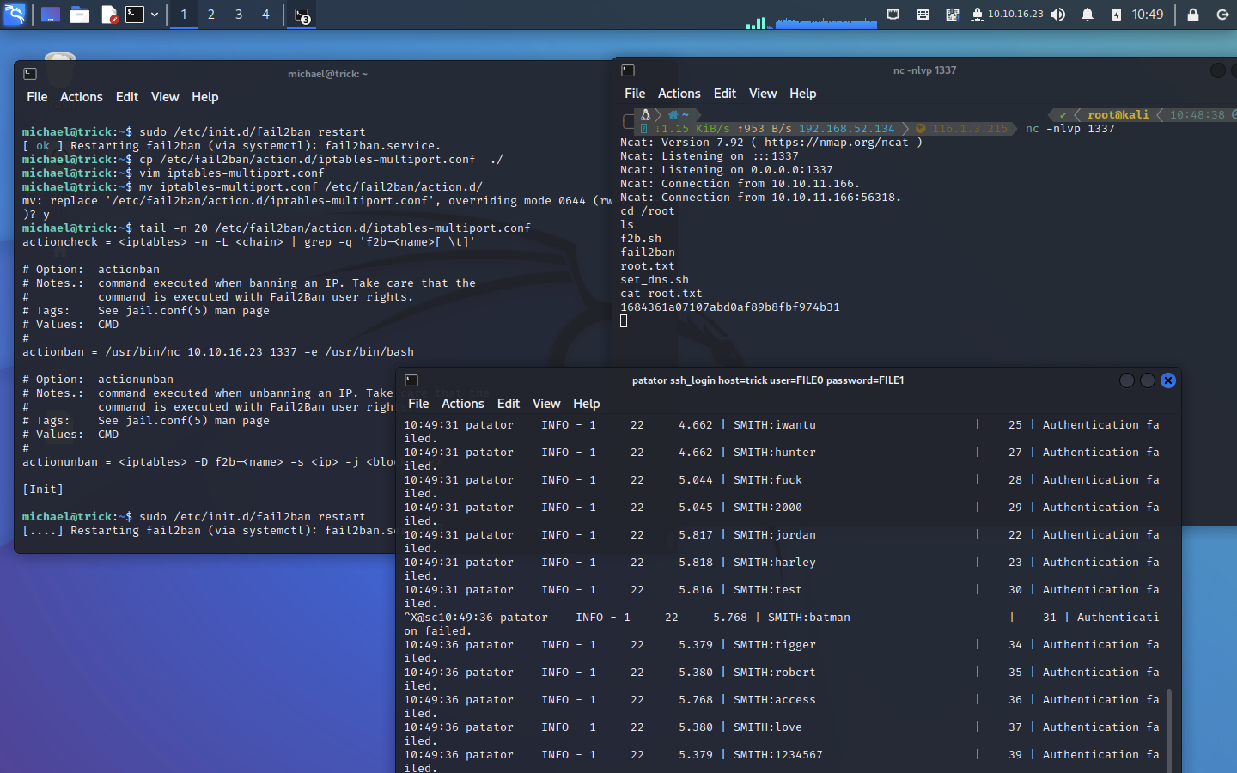Click the Tux icon in the nc prompt
Viewport: 1237px width, 773px height.
click(646, 115)
